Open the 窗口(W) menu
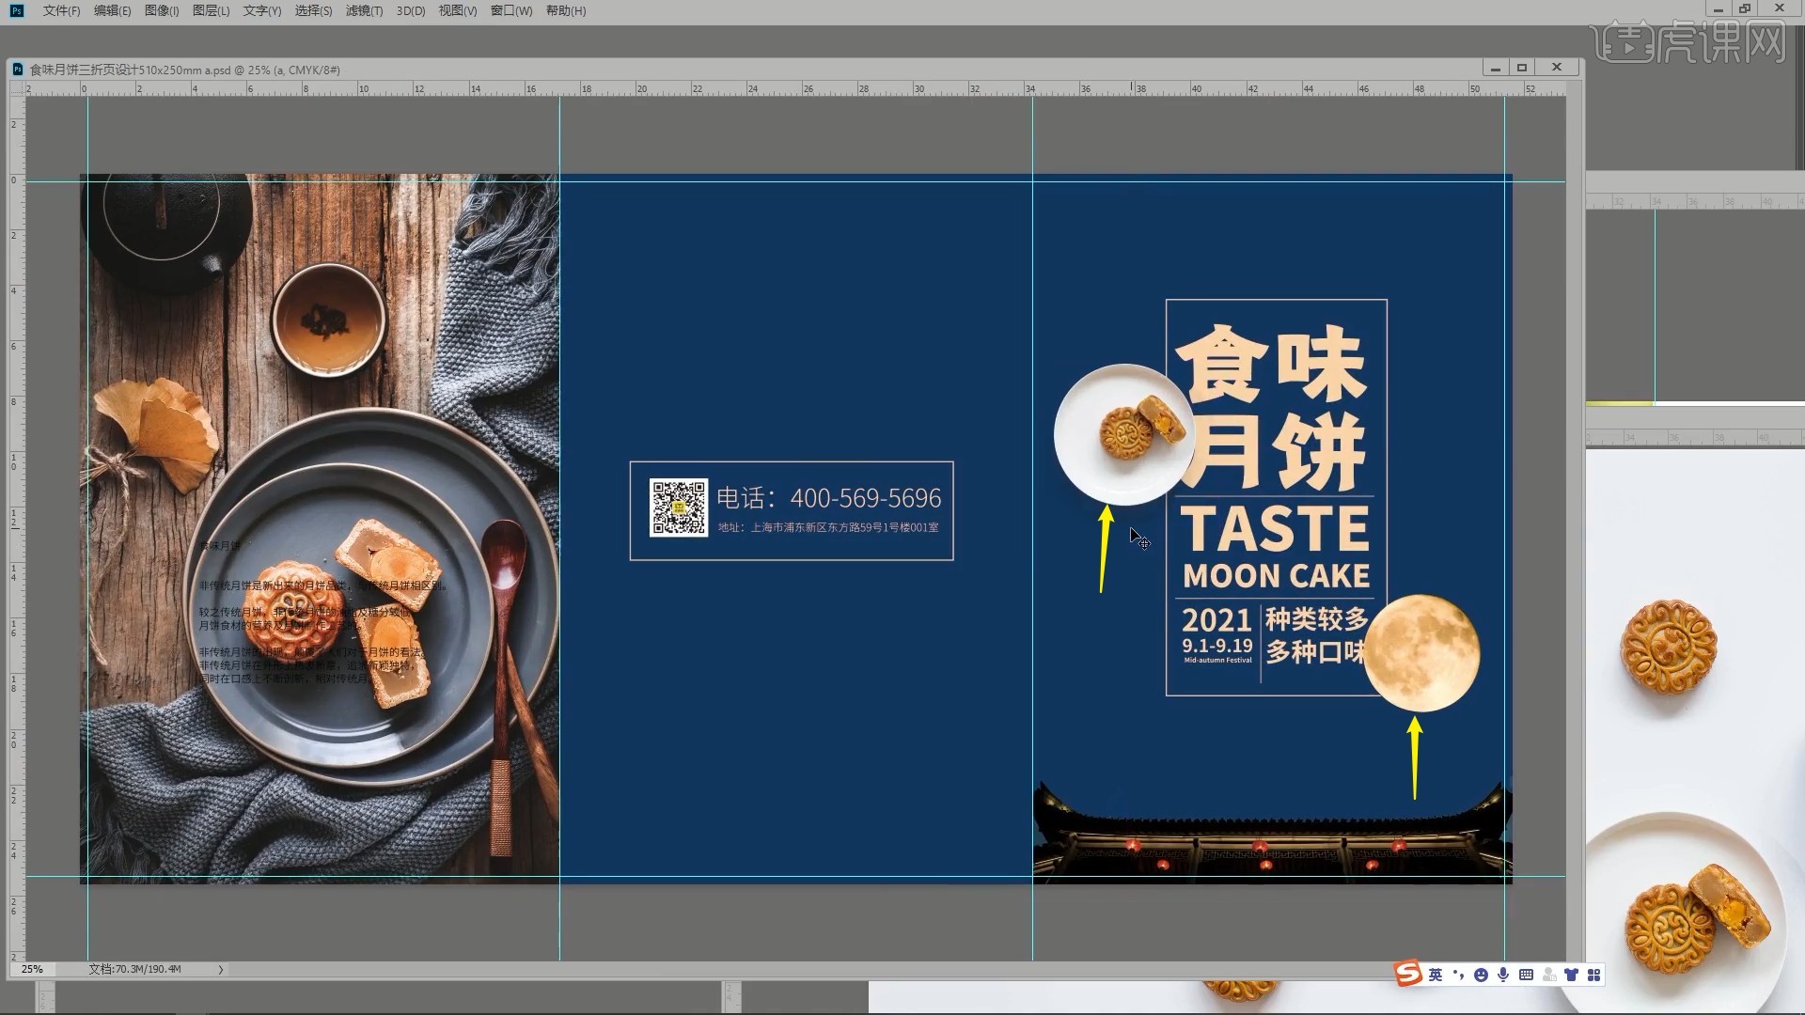1805x1015 pixels. pos(510,10)
